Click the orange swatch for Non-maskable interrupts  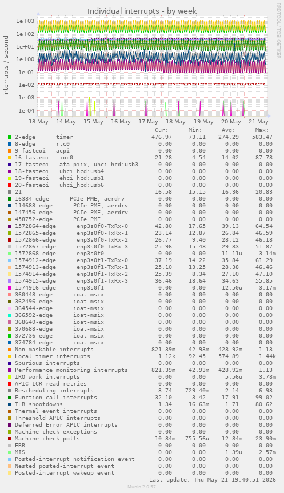[x=10, y=349]
